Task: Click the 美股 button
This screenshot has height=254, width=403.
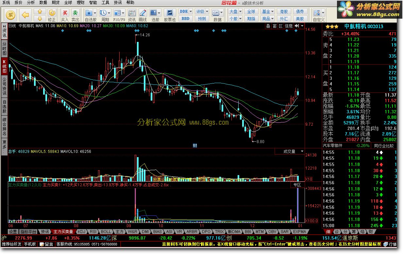Action: click(300, 19)
